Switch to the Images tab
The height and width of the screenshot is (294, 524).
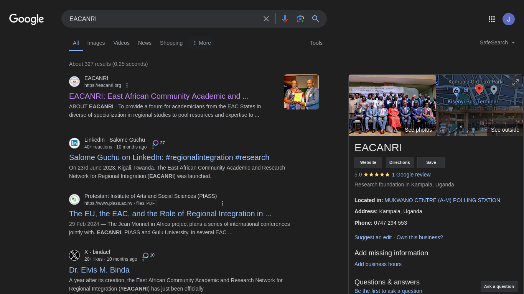click(96, 43)
